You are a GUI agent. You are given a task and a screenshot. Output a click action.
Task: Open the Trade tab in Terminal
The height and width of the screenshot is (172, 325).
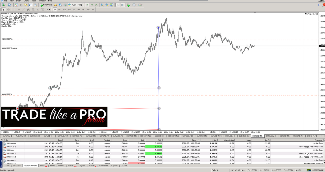point(7,166)
